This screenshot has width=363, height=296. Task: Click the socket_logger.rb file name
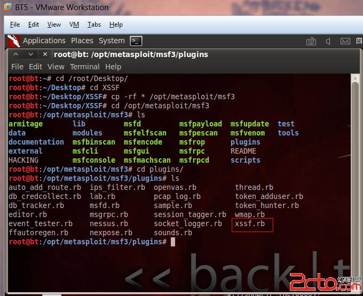pyautogui.click(x=188, y=223)
